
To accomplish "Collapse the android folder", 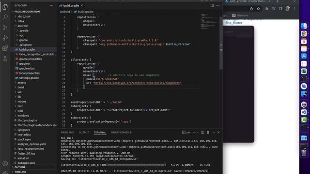I will (x=22, y=26).
